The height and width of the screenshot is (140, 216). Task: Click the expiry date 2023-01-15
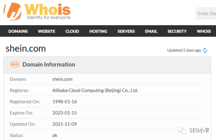[64, 113]
